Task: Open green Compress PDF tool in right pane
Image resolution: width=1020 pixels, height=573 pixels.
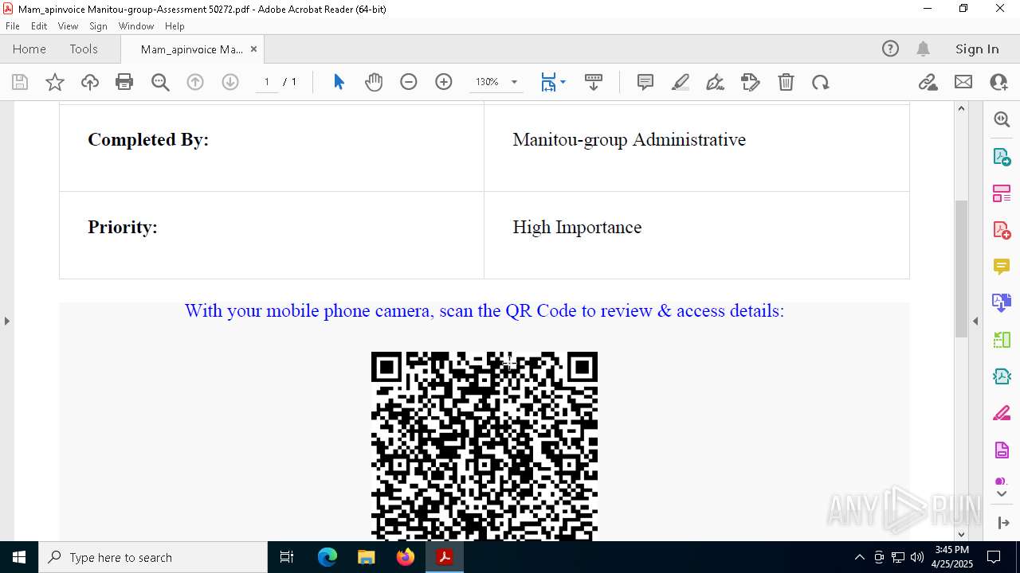Action: click(1002, 376)
